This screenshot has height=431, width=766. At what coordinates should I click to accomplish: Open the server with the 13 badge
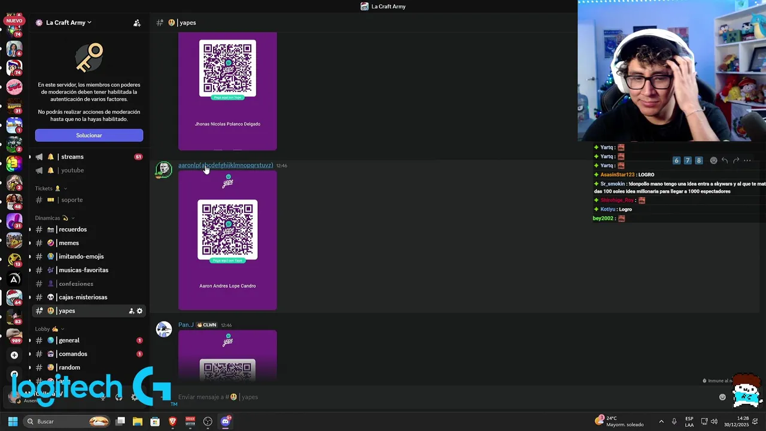click(14, 259)
